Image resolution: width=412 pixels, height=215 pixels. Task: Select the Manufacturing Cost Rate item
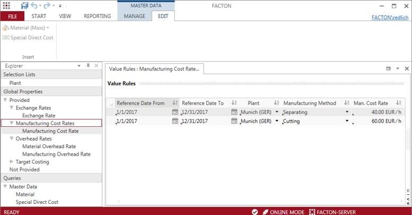coord(50,131)
